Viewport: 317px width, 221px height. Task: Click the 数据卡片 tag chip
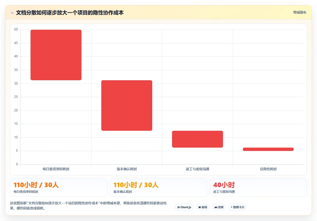pyautogui.click(x=237, y=207)
